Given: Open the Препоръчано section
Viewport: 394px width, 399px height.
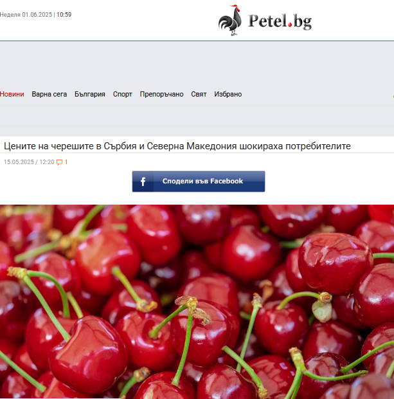Looking at the screenshot, I should (x=162, y=94).
